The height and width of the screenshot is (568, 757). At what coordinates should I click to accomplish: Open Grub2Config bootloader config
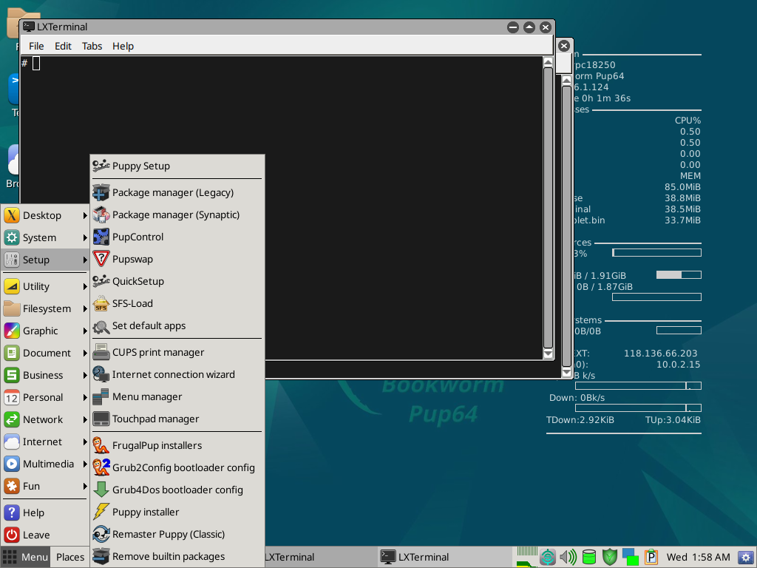click(x=177, y=467)
